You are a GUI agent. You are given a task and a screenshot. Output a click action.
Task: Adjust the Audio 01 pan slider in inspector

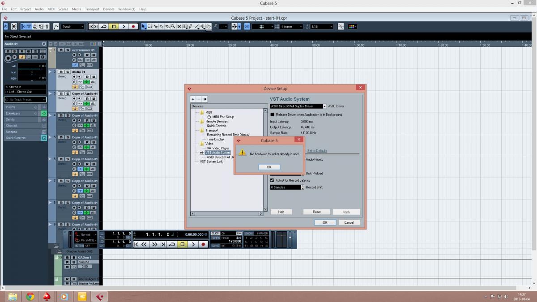pyautogui.click(x=31, y=72)
